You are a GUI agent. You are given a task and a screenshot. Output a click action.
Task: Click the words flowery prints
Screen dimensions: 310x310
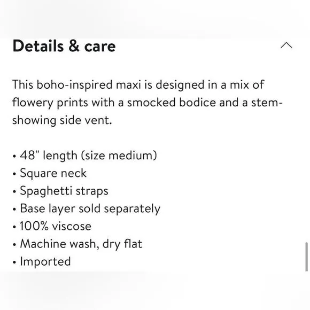(50, 103)
